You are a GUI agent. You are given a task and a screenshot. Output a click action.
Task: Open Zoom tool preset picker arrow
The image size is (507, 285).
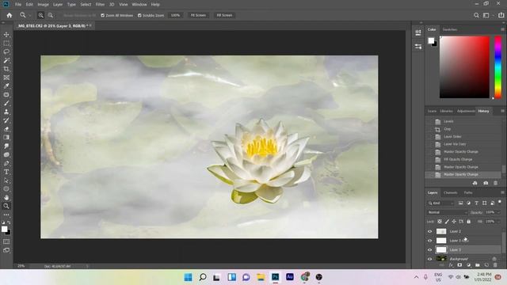[29, 15]
